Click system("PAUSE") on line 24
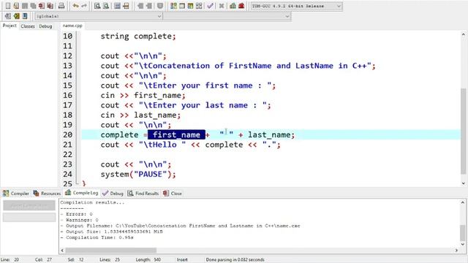The width and height of the screenshot is (468, 263). tap(138, 174)
